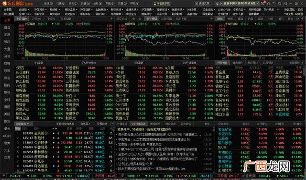The width and height of the screenshot is (306, 180).
Task: Click the sort arrow on 涨幅 column header
Action: 242,67
